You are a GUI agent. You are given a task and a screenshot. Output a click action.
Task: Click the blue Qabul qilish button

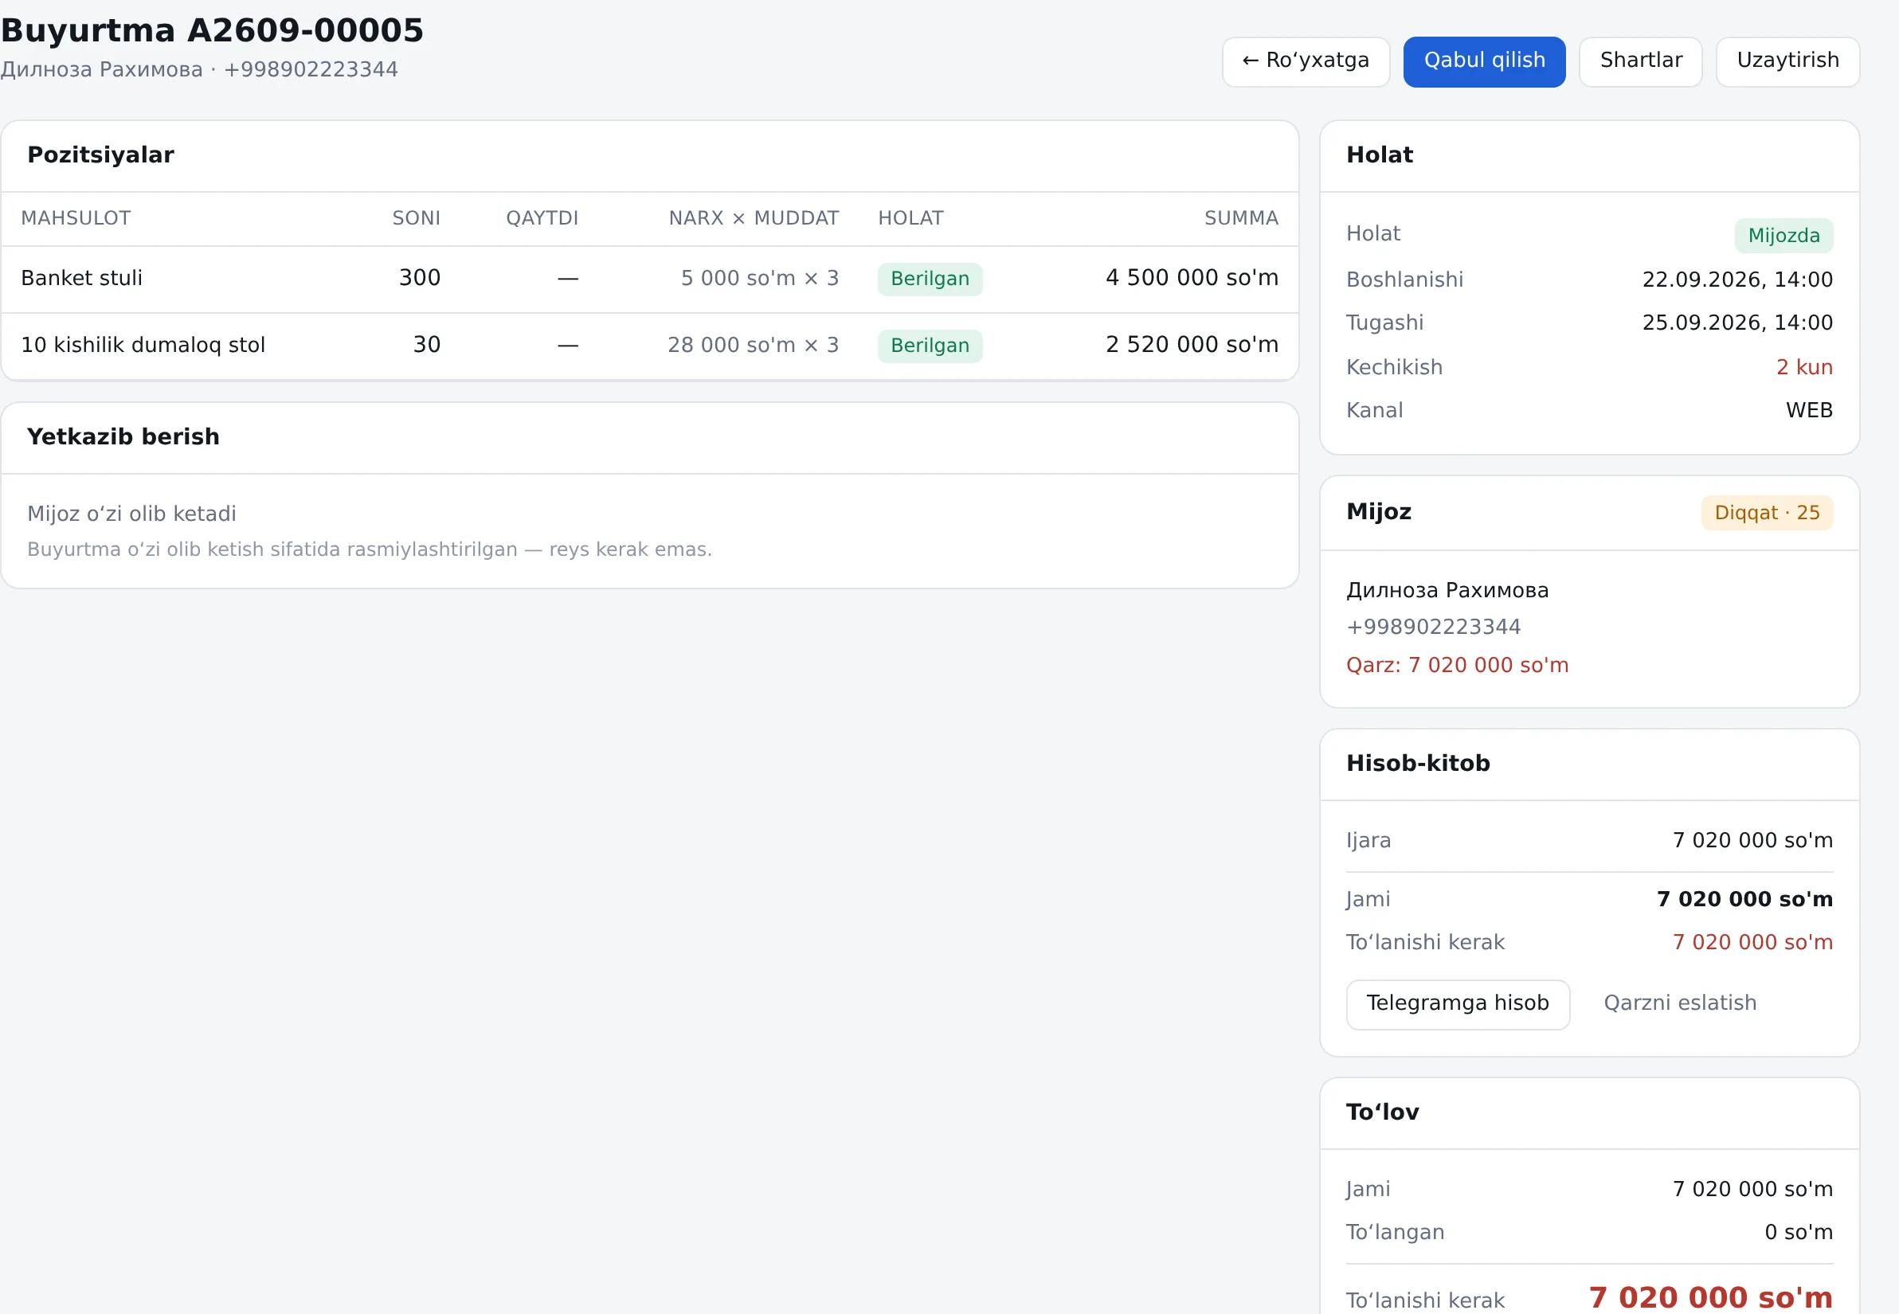(x=1484, y=61)
